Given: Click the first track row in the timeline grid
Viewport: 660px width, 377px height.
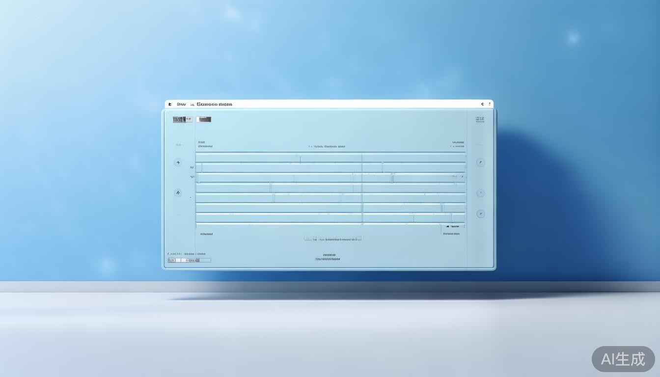Looking at the screenshot, I should coord(330,158).
